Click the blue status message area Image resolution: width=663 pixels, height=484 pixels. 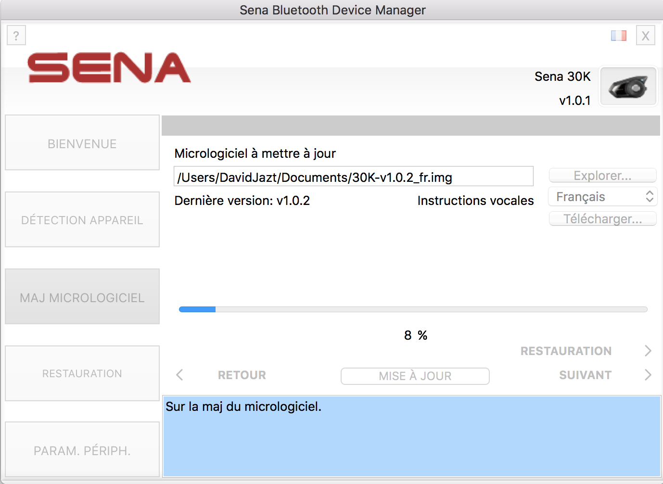pyautogui.click(x=411, y=436)
